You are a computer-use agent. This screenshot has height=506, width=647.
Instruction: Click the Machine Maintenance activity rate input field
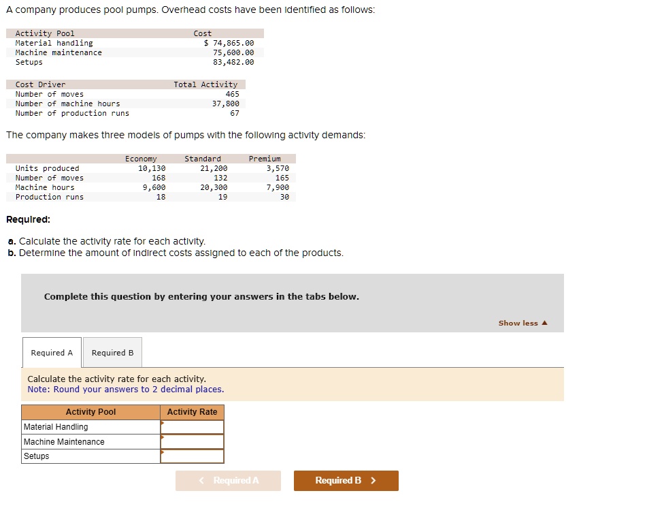tap(193, 441)
